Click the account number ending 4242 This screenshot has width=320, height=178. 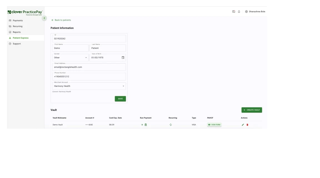[x=89, y=125]
